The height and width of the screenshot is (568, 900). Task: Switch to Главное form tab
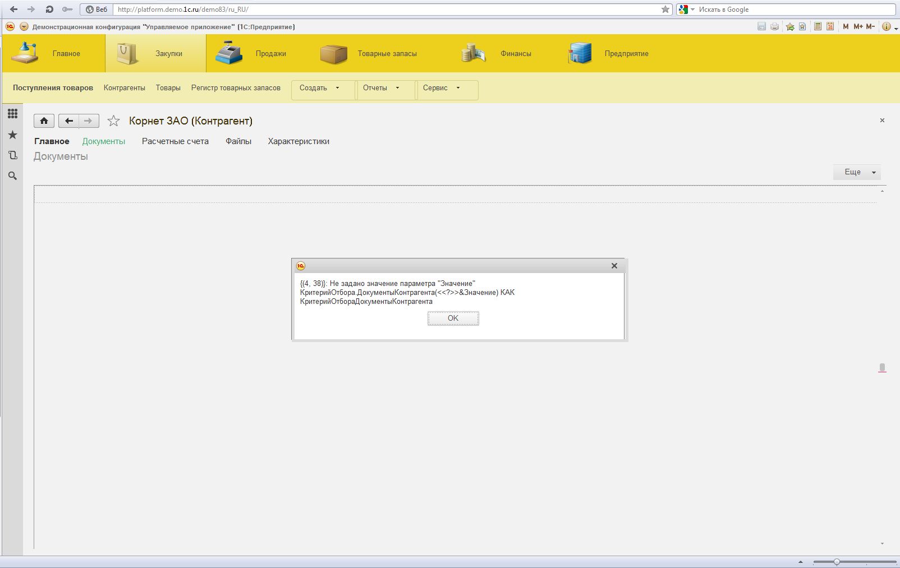[x=52, y=141]
